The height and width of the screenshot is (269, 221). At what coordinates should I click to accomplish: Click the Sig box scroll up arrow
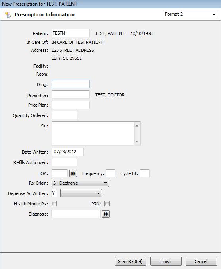137,126
